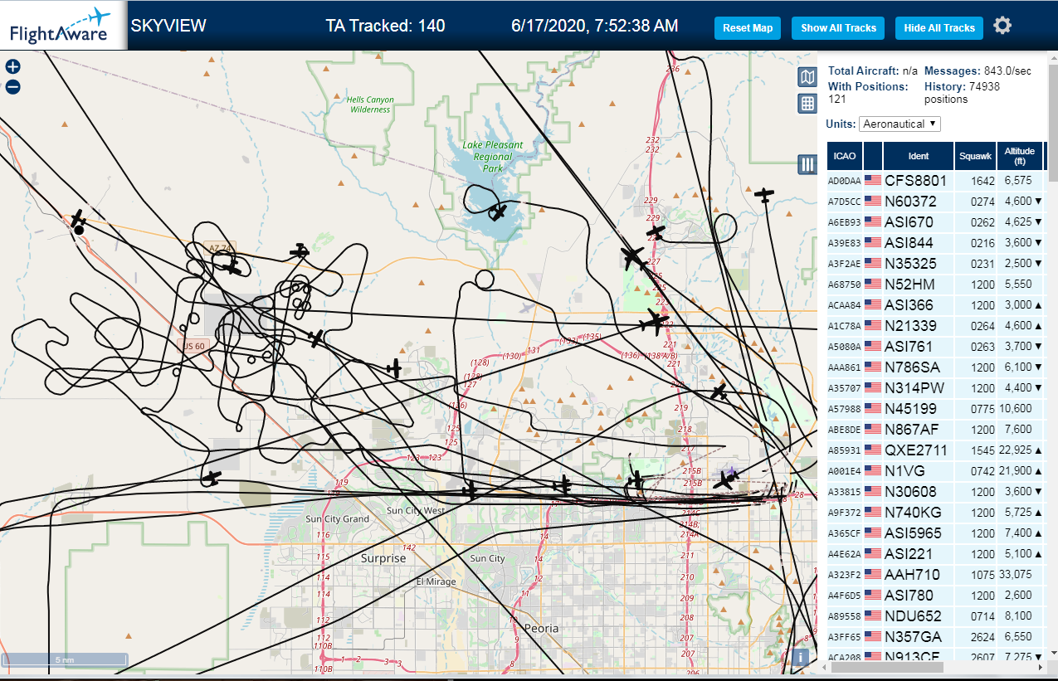Zoom in on the map
This screenshot has width=1058, height=681.
[12, 67]
